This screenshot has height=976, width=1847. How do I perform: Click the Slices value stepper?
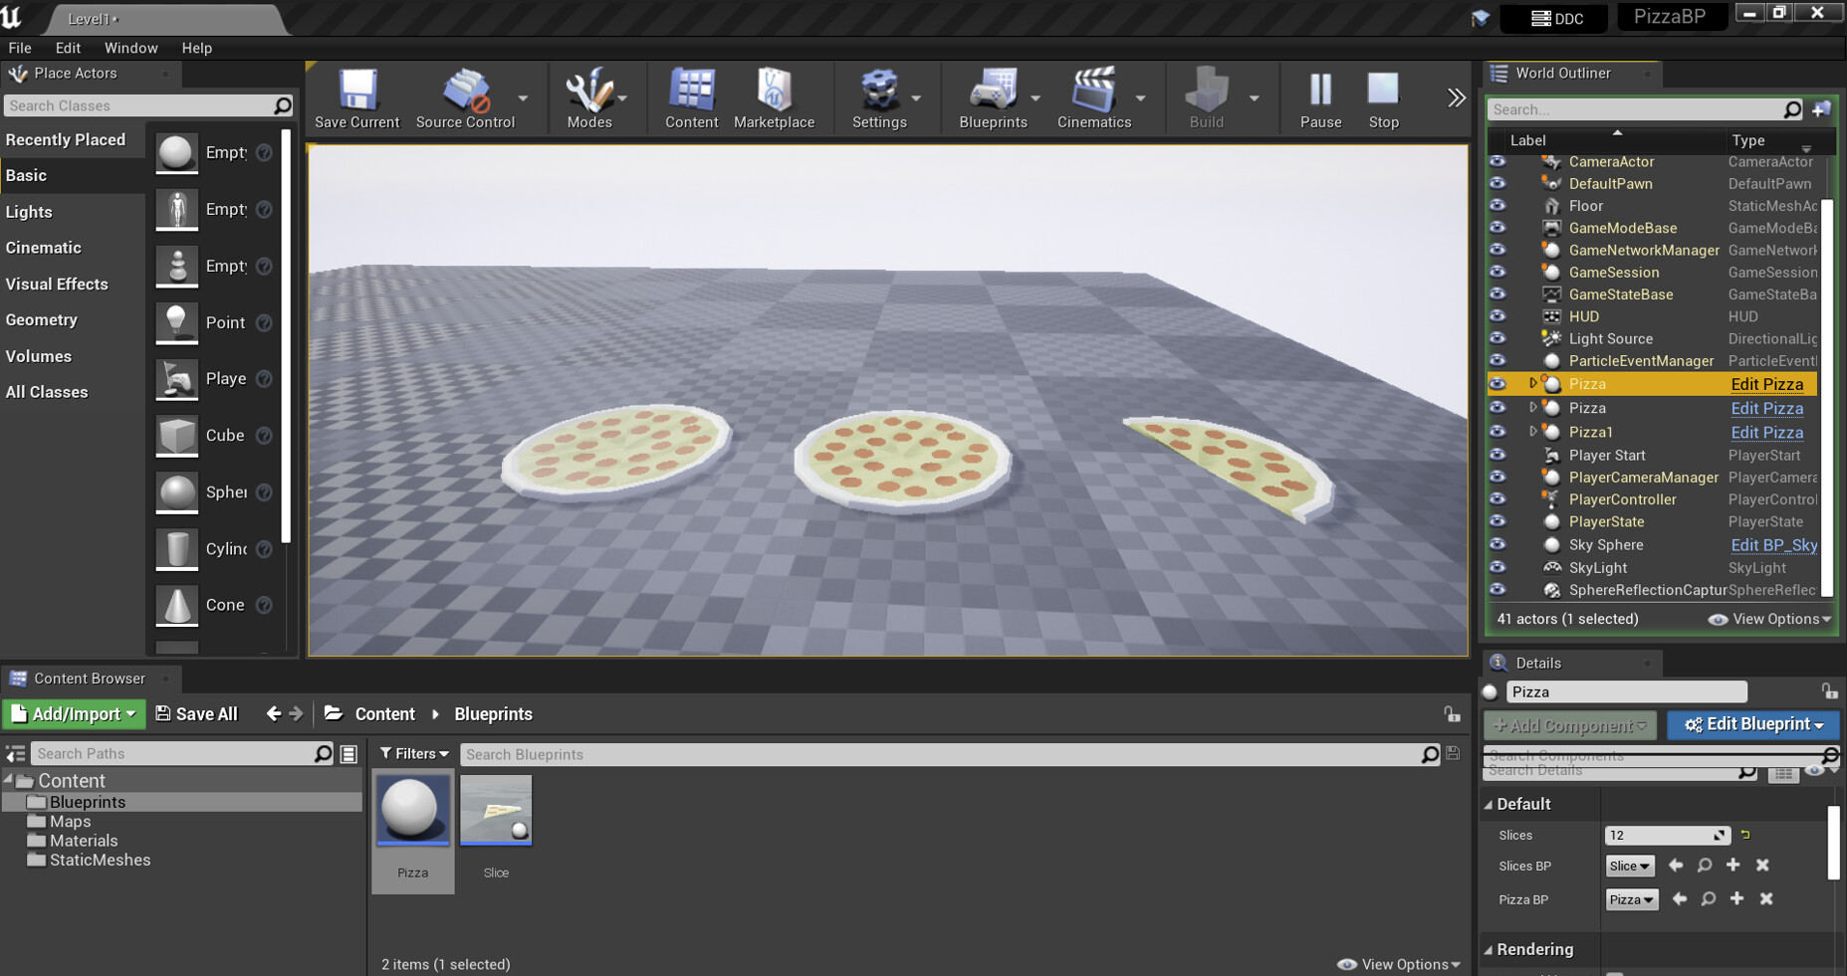click(x=1720, y=835)
